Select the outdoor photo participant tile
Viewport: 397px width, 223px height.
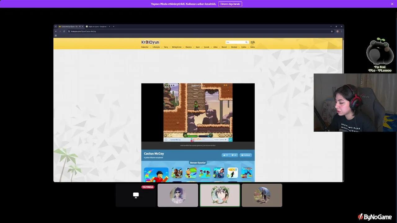pyautogui.click(x=262, y=195)
